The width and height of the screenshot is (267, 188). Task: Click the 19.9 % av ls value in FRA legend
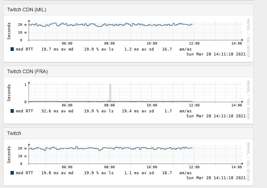pyautogui.click(x=99, y=111)
